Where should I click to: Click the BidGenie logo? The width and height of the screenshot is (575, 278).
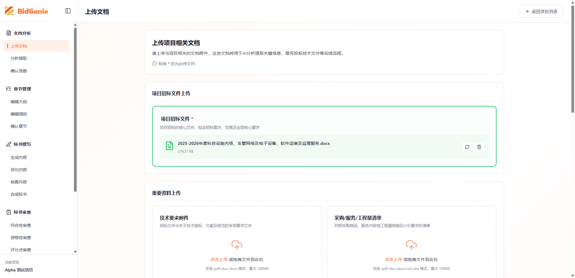click(x=26, y=11)
